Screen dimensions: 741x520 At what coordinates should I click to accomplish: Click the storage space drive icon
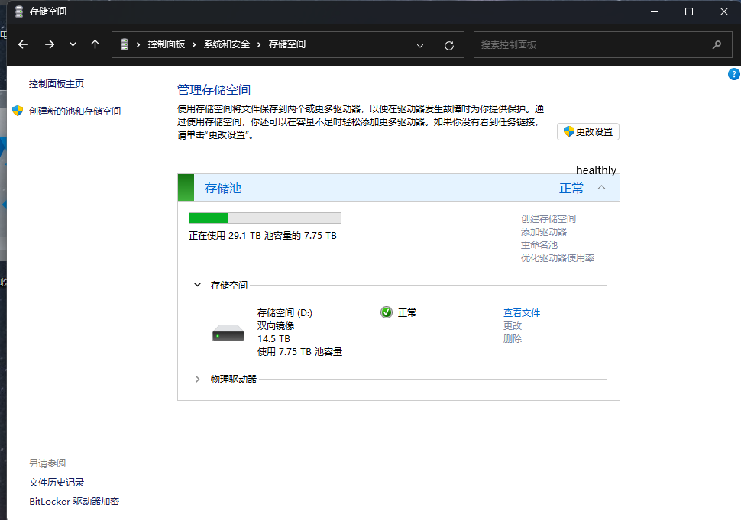(x=227, y=333)
